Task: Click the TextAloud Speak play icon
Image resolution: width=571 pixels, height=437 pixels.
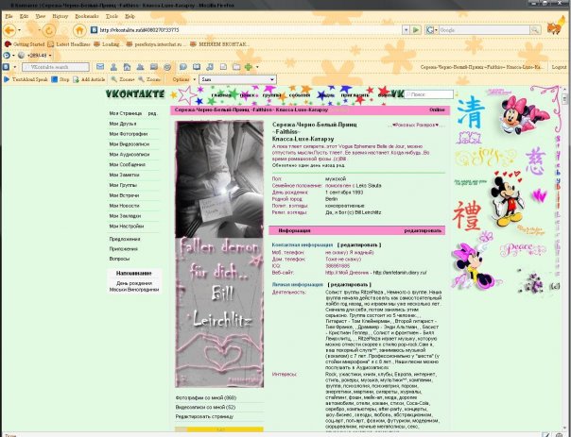Action: coord(7,79)
